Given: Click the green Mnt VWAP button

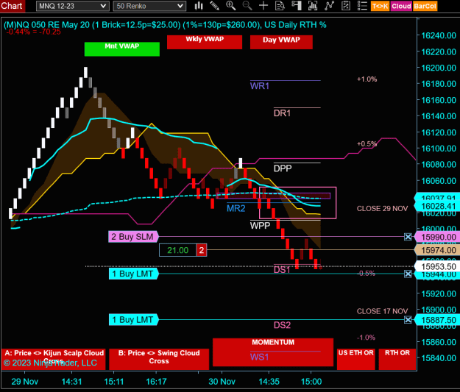Looking at the screenshot, I should (x=122, y=49).
